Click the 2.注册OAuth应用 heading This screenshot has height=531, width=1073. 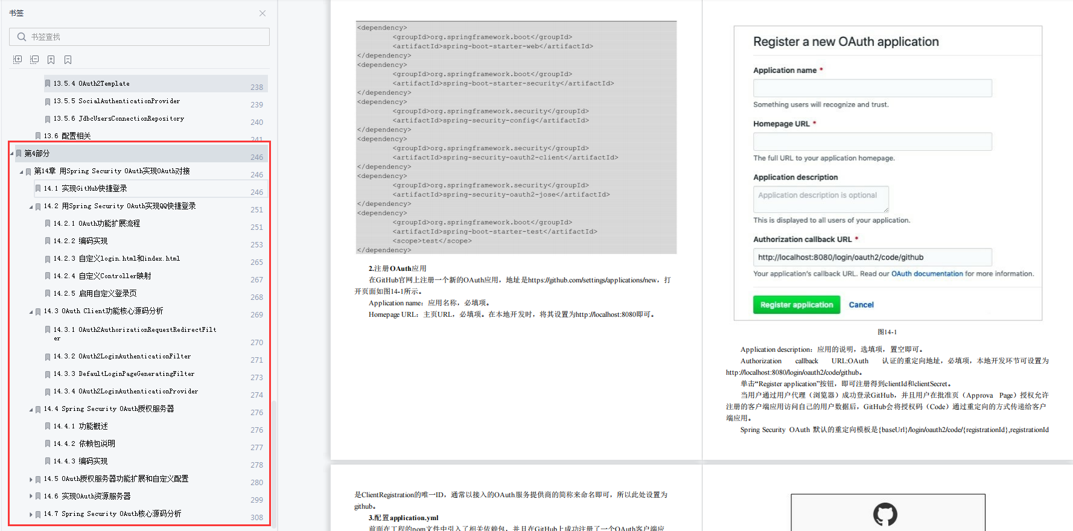click(398, 269)
